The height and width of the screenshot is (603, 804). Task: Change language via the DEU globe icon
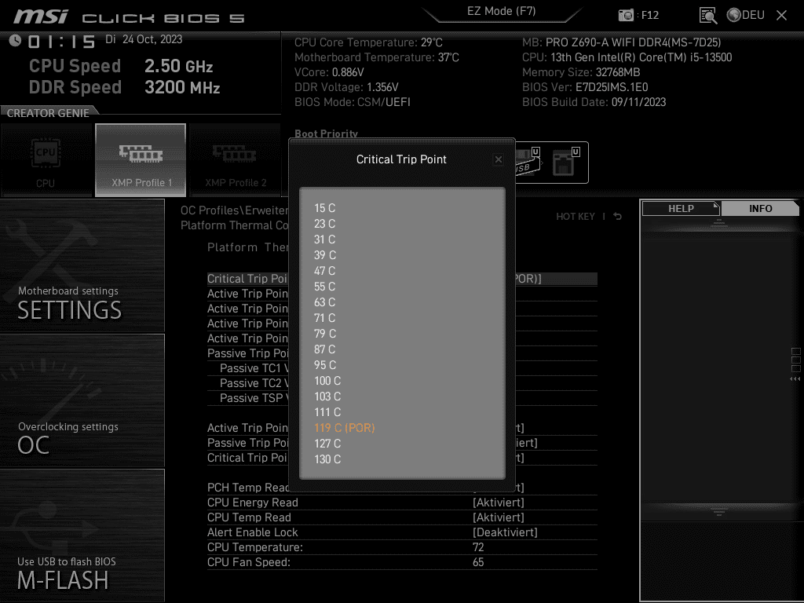tap(746, 16)
